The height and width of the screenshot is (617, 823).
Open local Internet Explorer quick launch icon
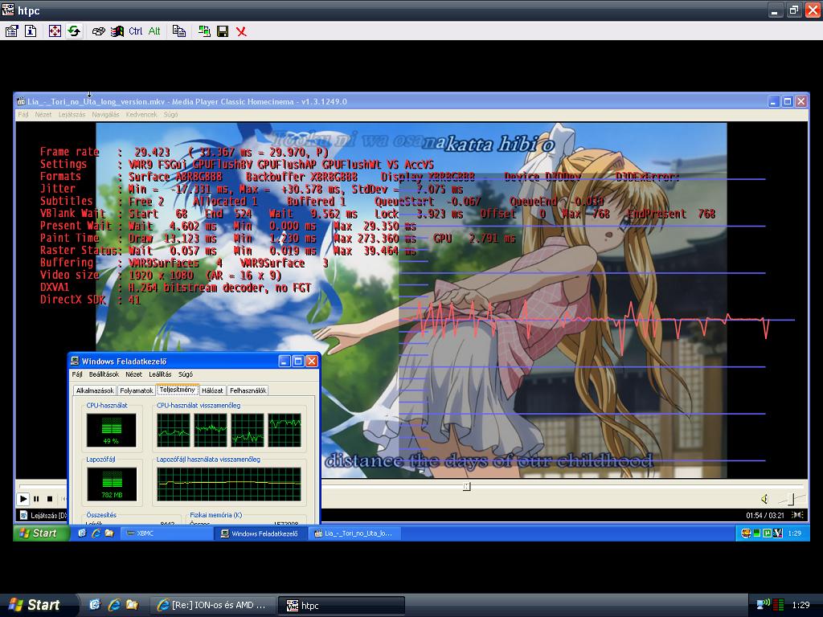(x=113, y=605)
